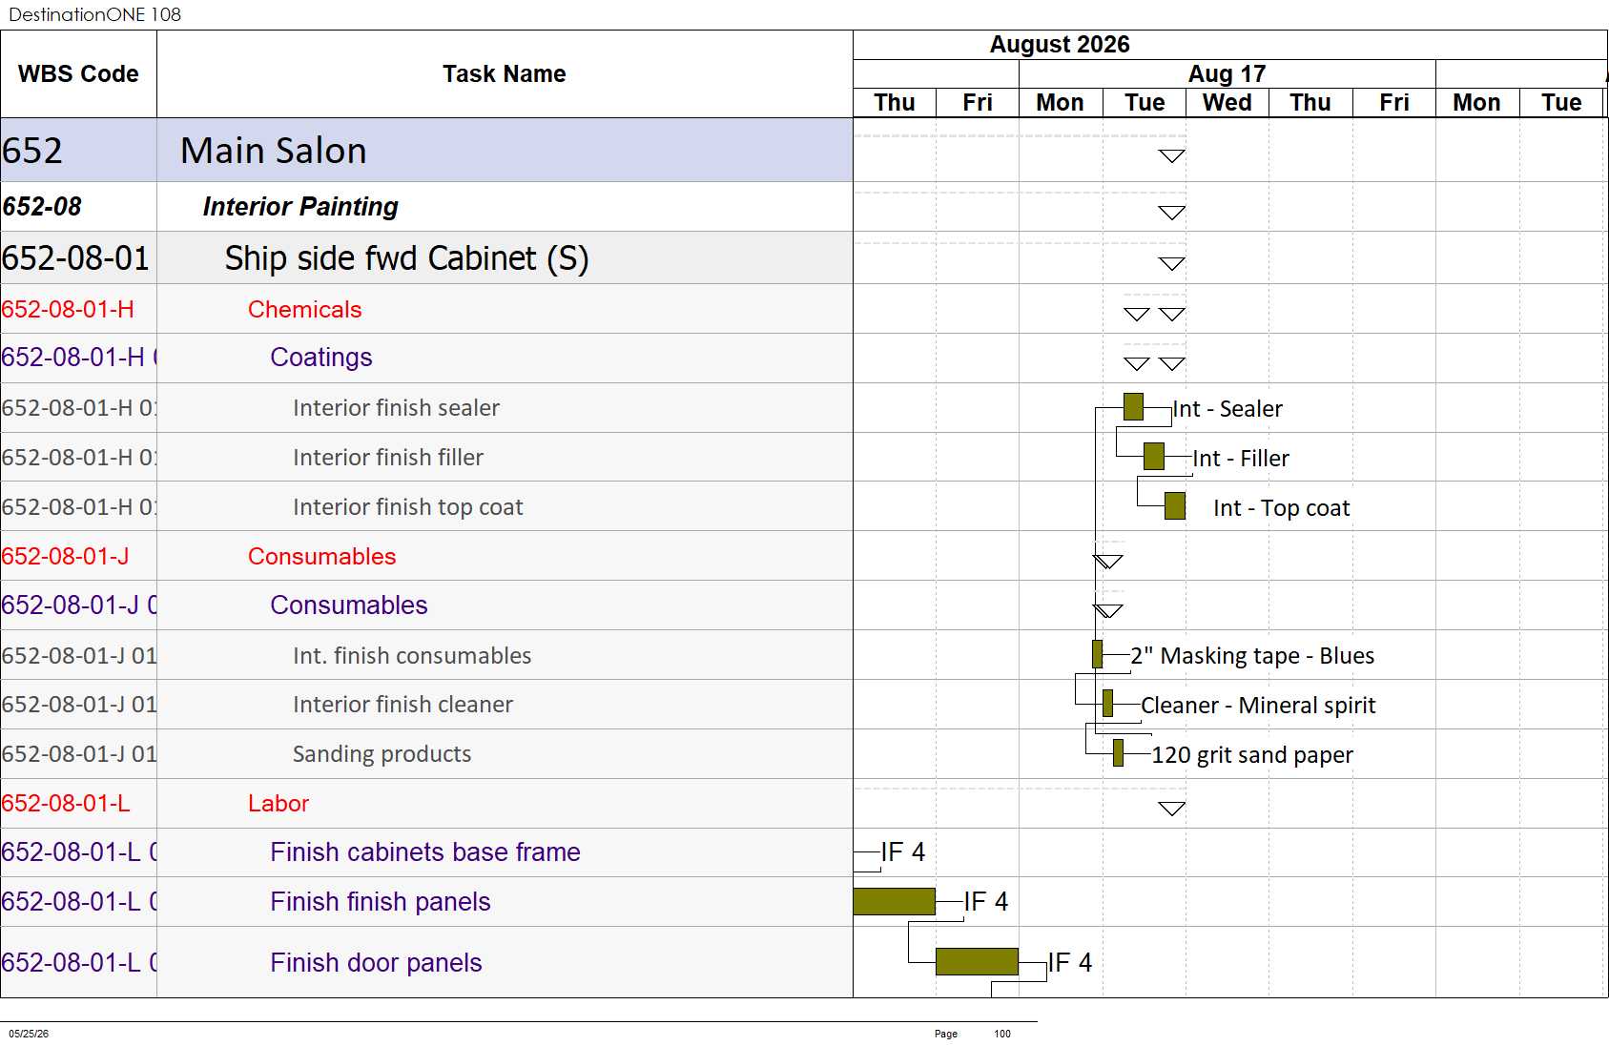Click the 120 grit sand paper label
This screenshot has height=1046, width=1609.
tap(1251, 755)
